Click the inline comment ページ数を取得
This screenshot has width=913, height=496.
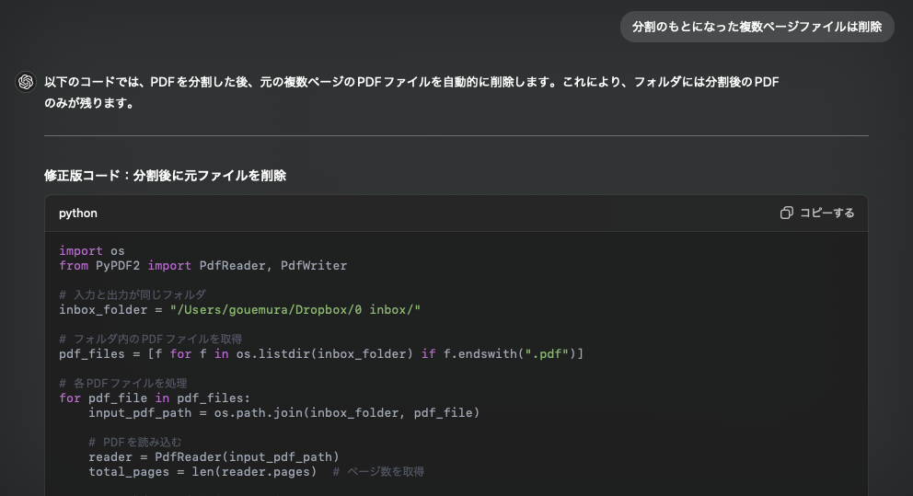(378, 471)
